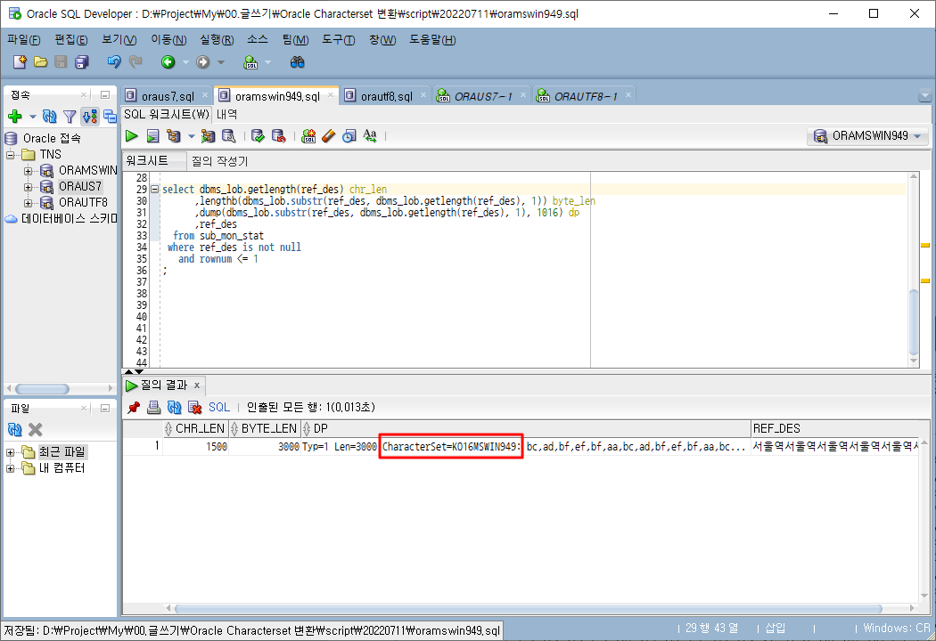
Task: Click the connections panel horizontal scrollbar
Action: pos(43,389)
